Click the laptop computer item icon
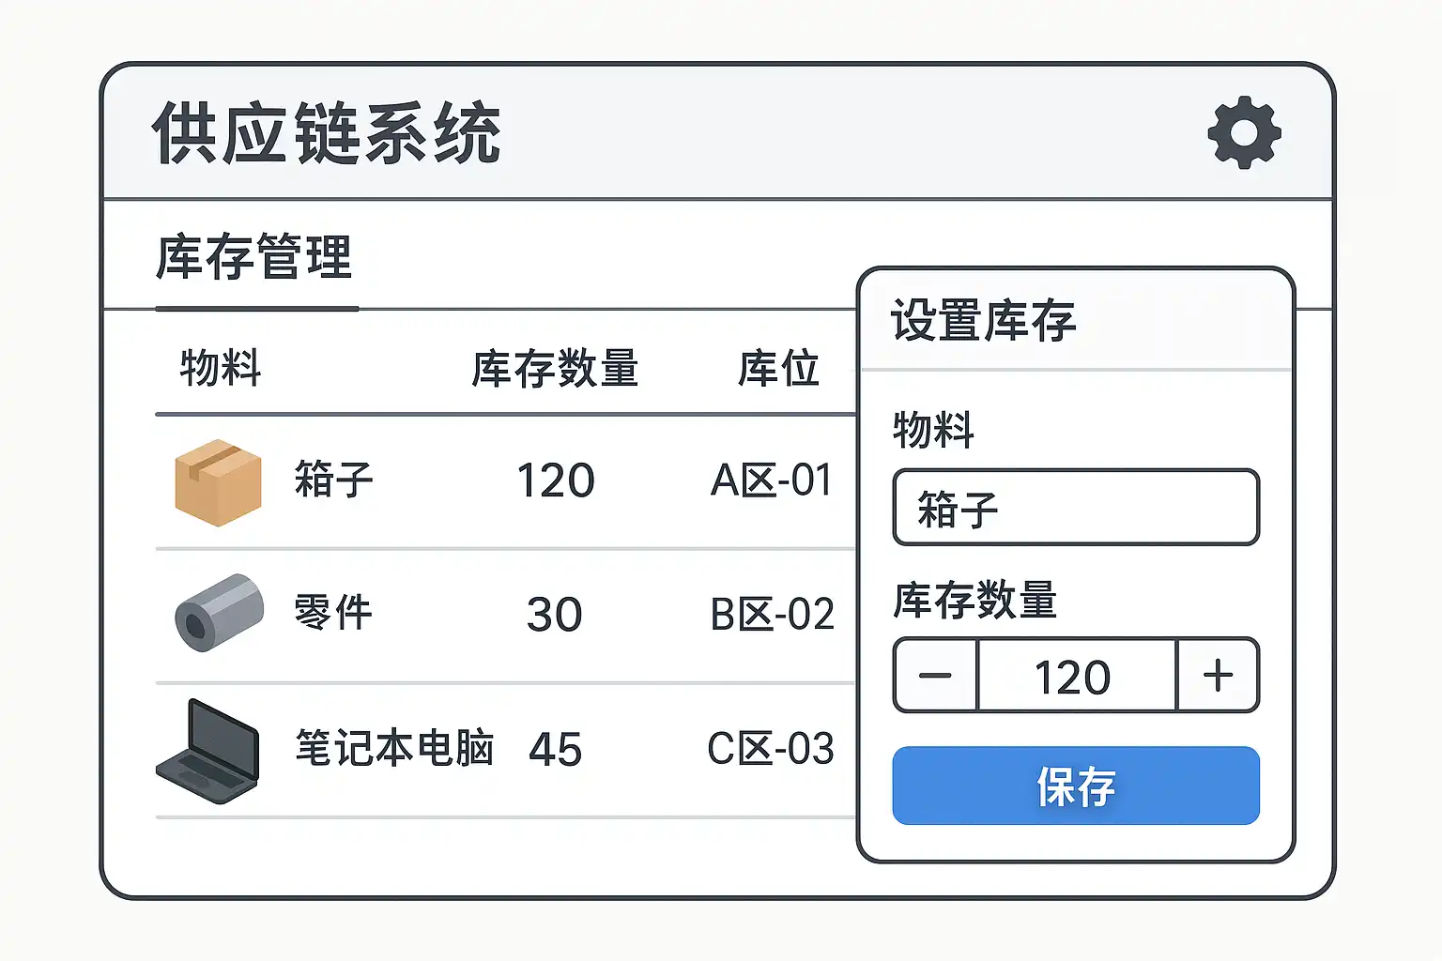The image size is (1442, 961). pyautogui.click(x=207, y=751)
